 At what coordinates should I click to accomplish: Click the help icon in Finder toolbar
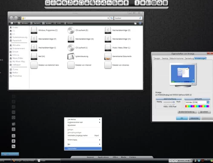(x=140, y=23)
